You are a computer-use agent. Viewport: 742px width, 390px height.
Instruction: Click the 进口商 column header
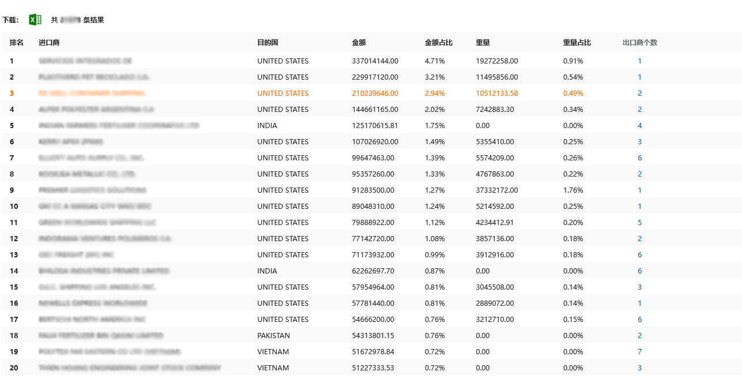click(49, 43)
